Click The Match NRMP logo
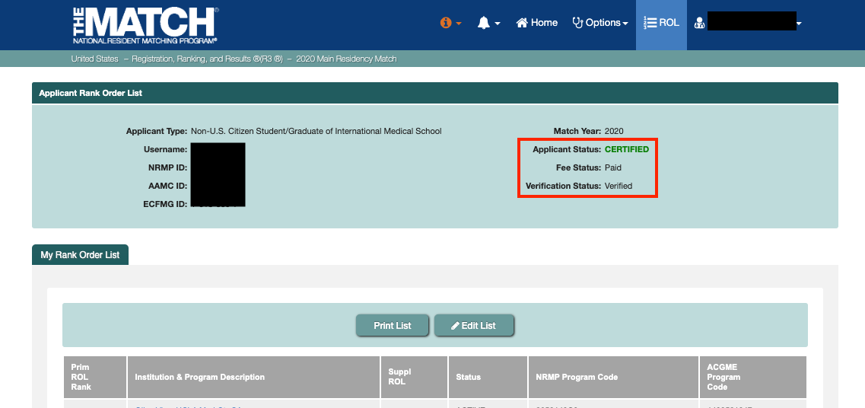This screenshot has width=865, height=408. [x=145, y=24]
